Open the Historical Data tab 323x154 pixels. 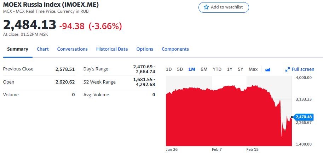pos(112,49)
